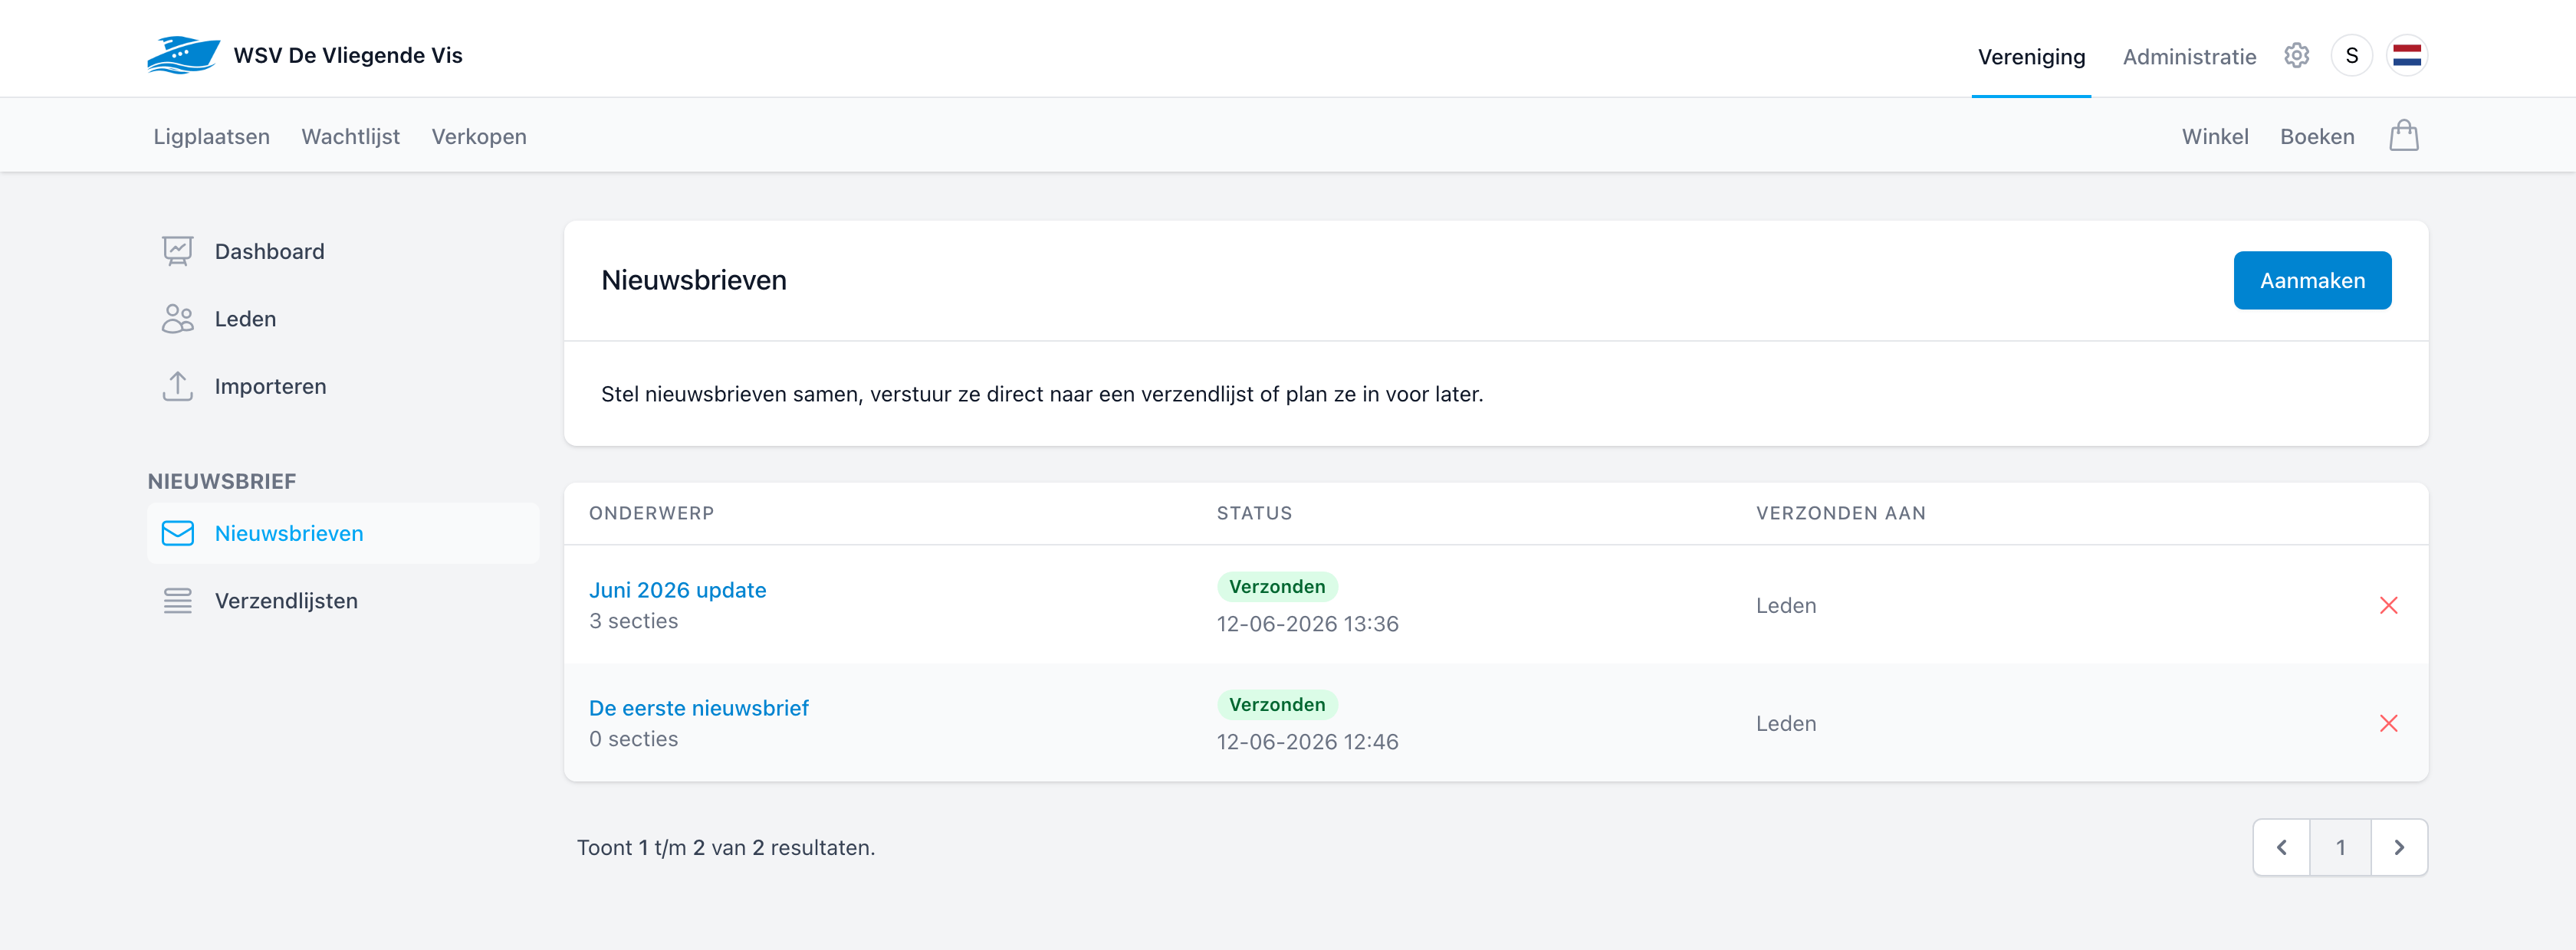Click the STATUS column header
Image resolution: width=2576 pixels, height=950 pixels.
pyautogui.click(x=1255, y=513)
